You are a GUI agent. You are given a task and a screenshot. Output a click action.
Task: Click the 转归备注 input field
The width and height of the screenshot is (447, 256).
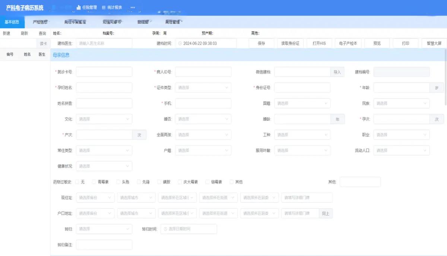click(x=104, y=245)
